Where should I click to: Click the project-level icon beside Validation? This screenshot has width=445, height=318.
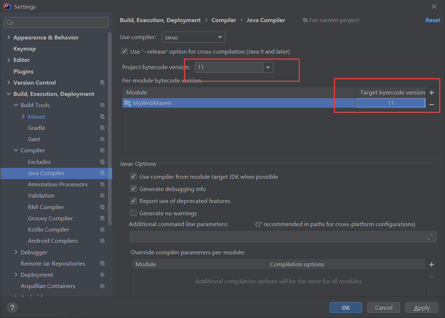(102, 195)
